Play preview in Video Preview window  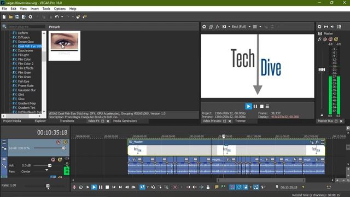248,106
